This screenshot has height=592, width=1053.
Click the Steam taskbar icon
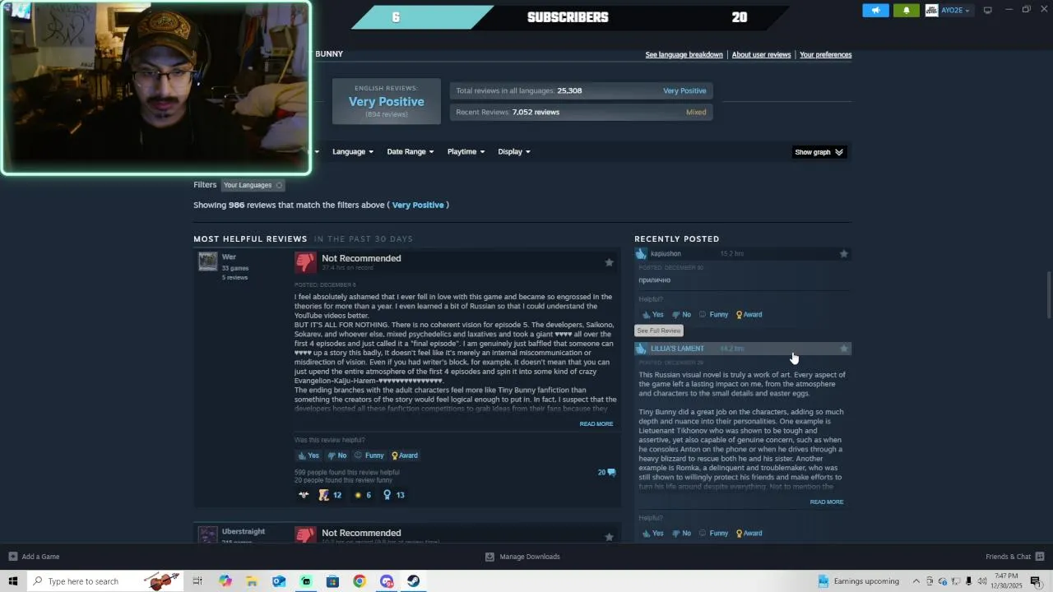coord(413,581)
